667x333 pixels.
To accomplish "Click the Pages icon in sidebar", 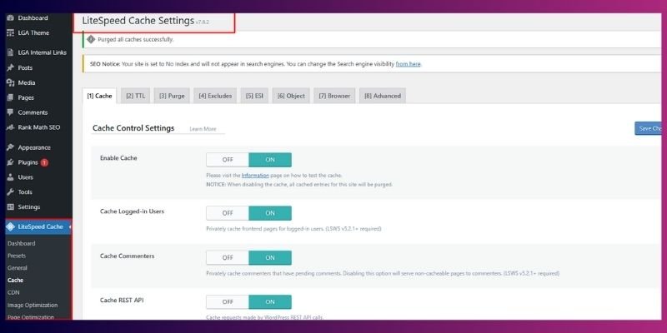I will [x=11, y=97].
